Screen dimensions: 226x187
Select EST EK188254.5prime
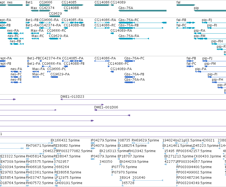point(132,146)
